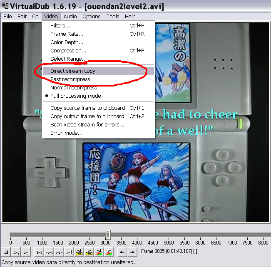Screen dimensions: 271x267
Task: Select Full processing mode
Action: (x=98, y=96)
